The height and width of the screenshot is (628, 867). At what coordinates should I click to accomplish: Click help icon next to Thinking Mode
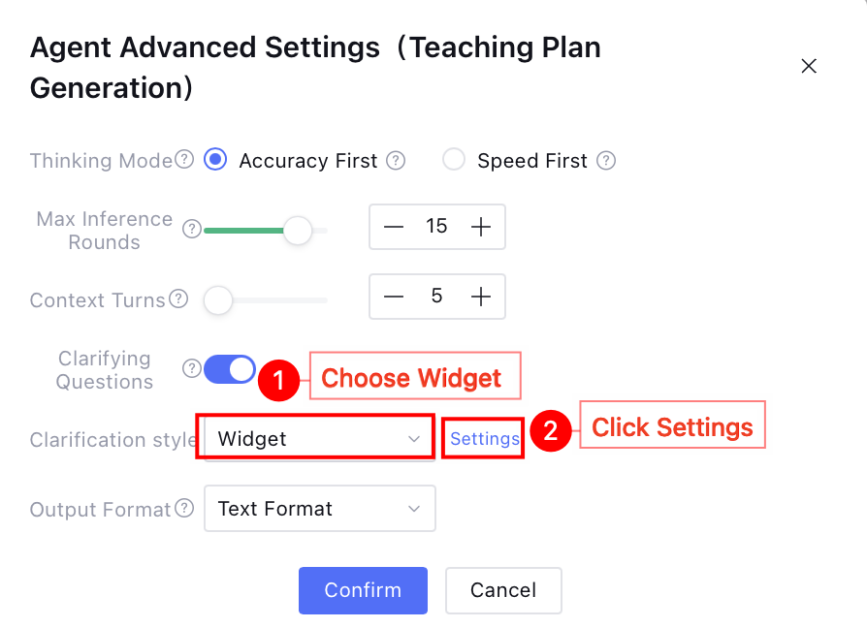(x=184, y=160)
